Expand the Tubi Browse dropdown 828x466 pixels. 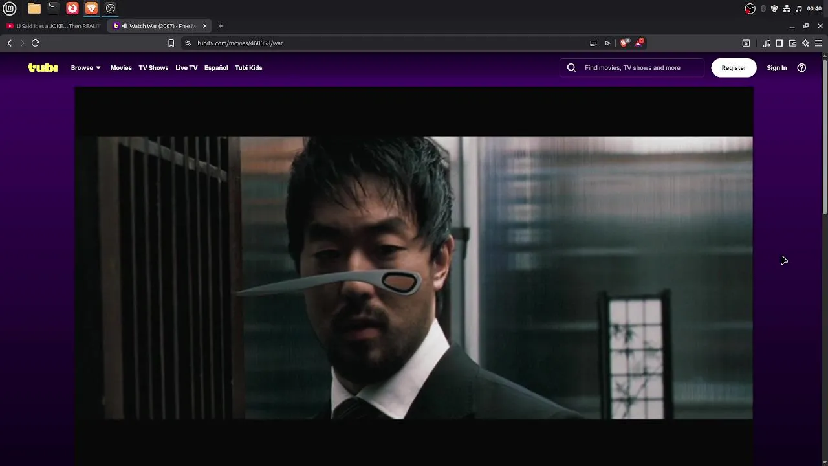pyautogui.click(x=85, y=67)
